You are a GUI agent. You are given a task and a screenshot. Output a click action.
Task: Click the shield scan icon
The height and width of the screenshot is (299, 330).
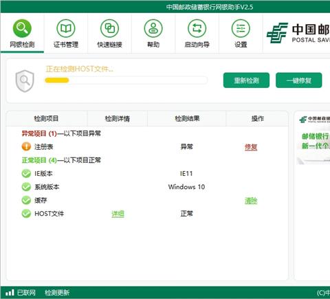pyautogui.click(x=25, y=81)
